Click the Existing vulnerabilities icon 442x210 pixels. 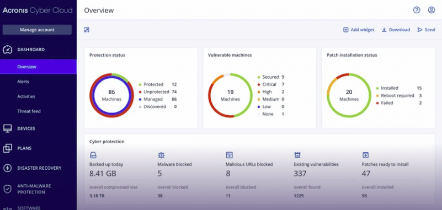click(297, 155)
